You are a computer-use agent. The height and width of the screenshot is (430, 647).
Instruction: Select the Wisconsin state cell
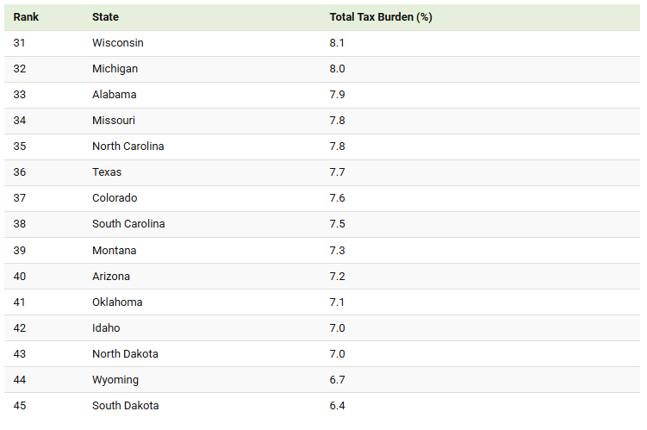tap(118, 43)
